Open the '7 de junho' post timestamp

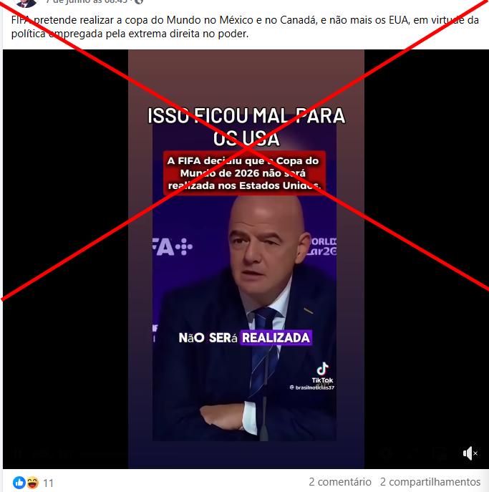click(x=86, y=1)
